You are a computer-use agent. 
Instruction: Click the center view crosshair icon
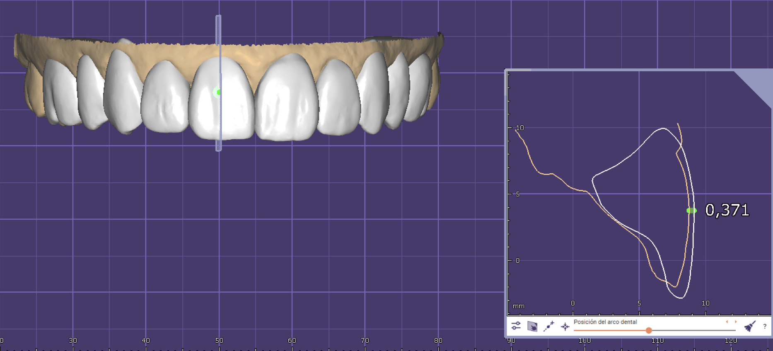(565, 327)
